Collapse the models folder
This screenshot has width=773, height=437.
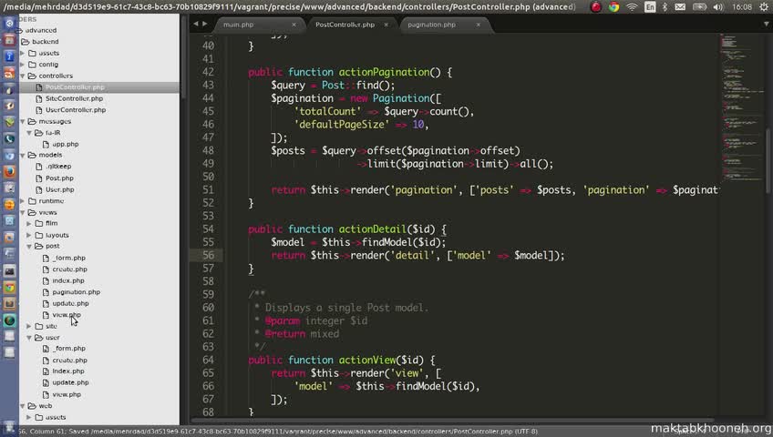[22, 155]
